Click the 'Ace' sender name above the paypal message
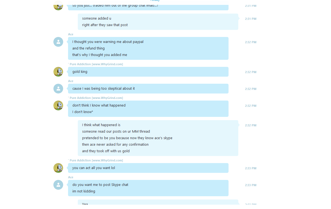331x209 pixels. pyautogui.click(x=71, y=34)
